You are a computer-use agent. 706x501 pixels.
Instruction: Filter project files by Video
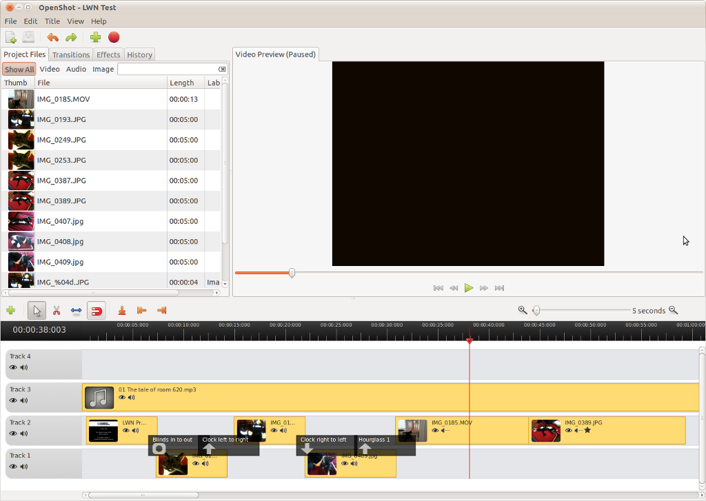(50, 69)
